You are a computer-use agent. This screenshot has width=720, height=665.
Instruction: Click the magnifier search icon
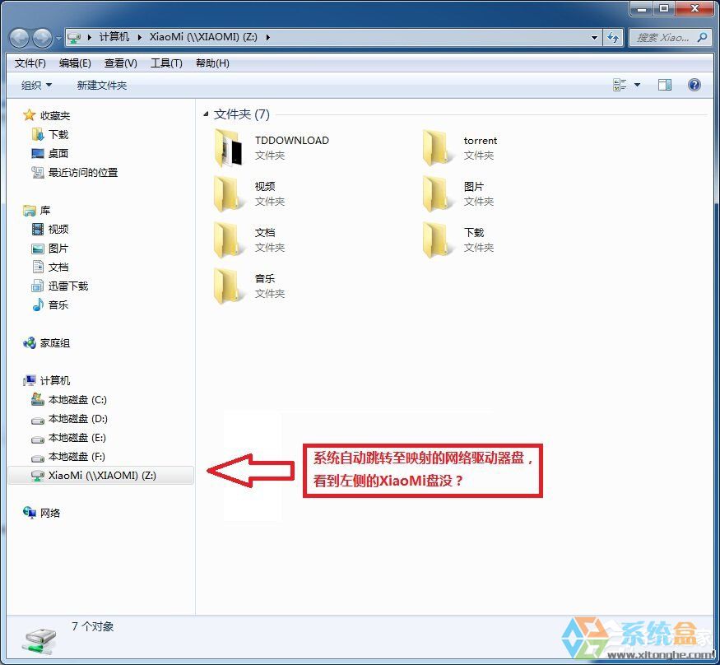pos(702,38)
